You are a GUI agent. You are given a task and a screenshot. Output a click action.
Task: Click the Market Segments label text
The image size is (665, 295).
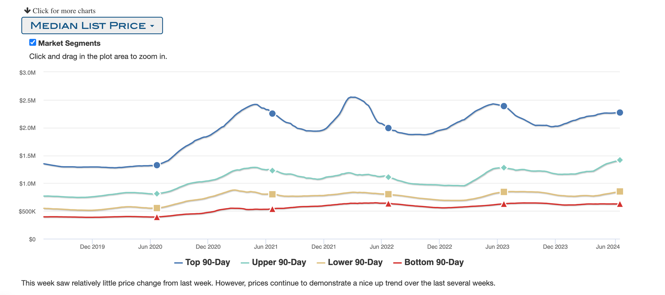point(69,43)
